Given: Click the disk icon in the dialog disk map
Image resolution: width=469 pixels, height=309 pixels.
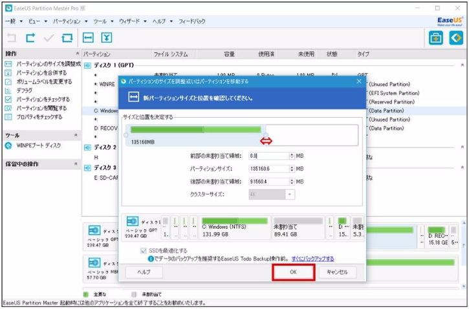Looking at the screenshot, I should [x=133, y=222].
